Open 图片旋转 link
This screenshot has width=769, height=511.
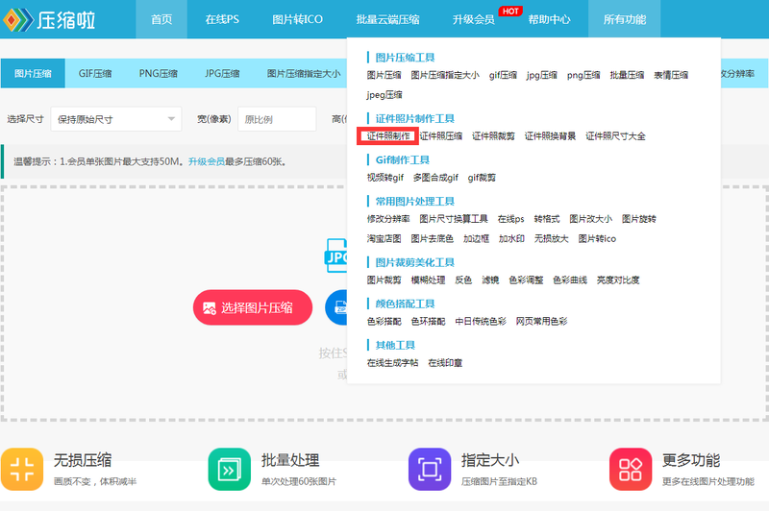pyautogui.click(x=639, y=219)
